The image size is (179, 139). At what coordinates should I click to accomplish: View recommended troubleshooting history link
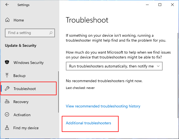[x=103, y=106]
